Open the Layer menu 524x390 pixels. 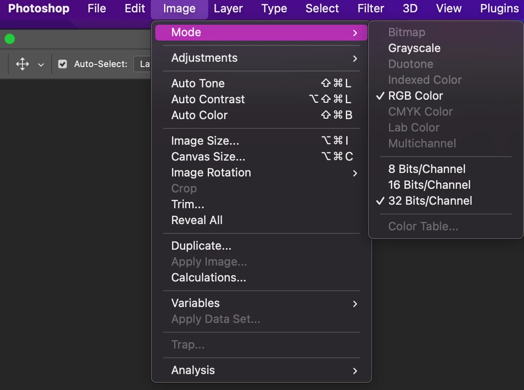pos(228,8)
